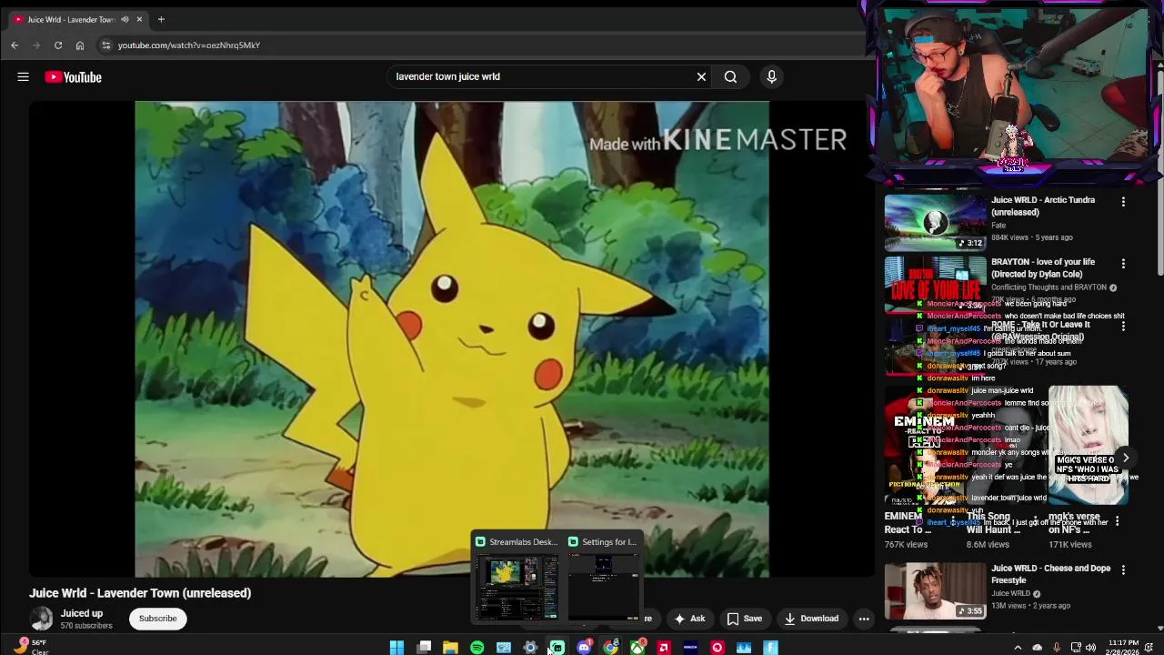Open BRAYTON - love of your life title
Viewport: 1164px width, 655px height.
click(x=1043, y=267)
